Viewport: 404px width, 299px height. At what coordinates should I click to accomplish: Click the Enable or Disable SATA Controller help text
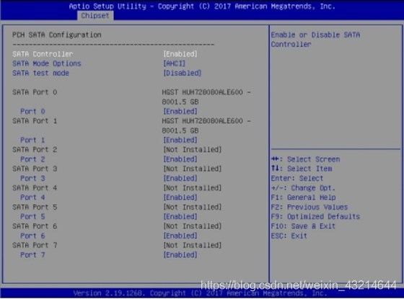[315, 40]
